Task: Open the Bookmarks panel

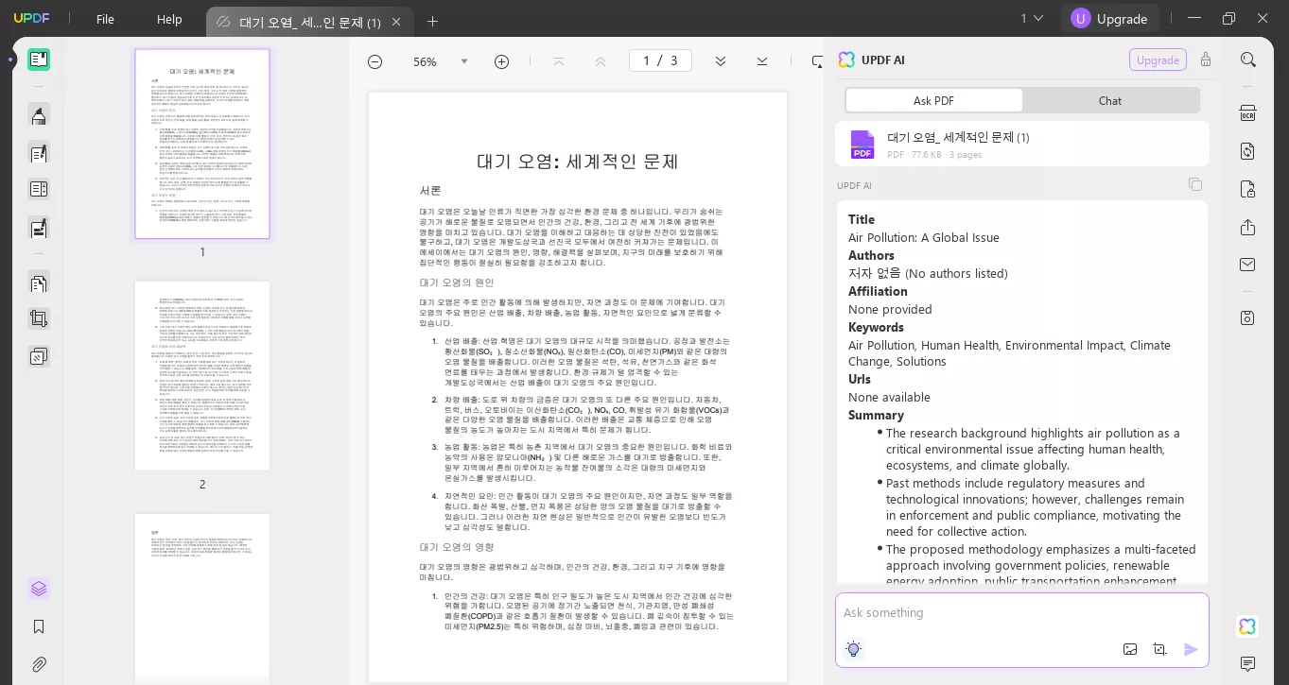Action: point(39,626)
